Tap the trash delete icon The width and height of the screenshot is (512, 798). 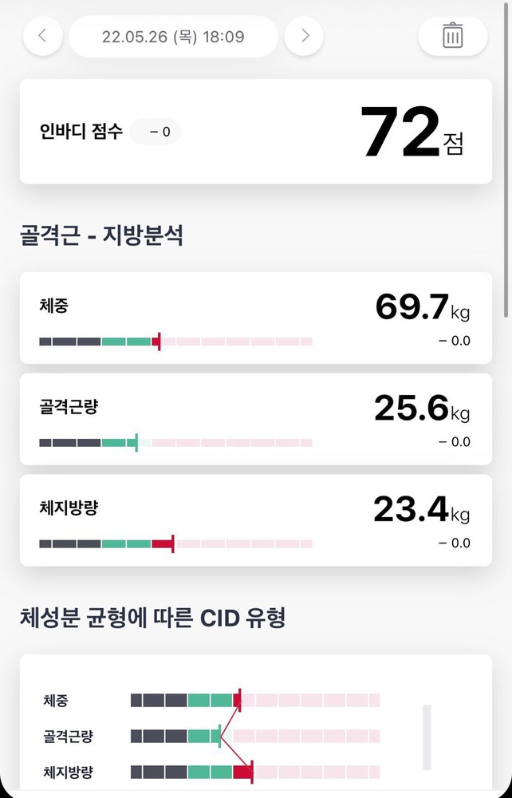452,36
